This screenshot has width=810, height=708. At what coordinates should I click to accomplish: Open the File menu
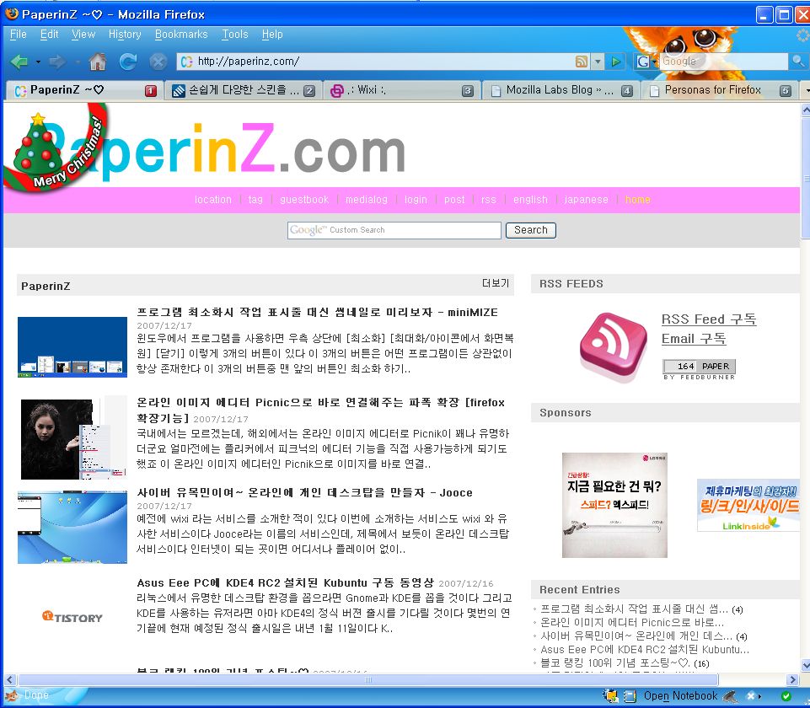[18, 35]
